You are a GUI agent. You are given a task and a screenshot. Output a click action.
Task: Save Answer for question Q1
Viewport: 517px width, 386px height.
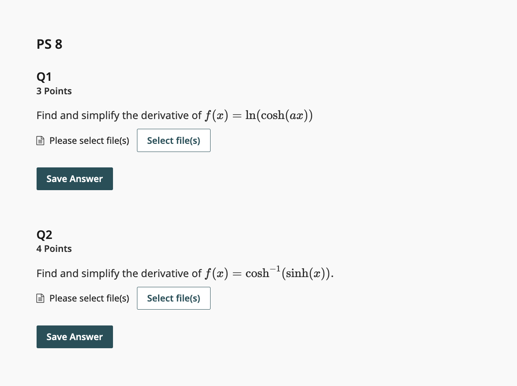coord(75,179)
